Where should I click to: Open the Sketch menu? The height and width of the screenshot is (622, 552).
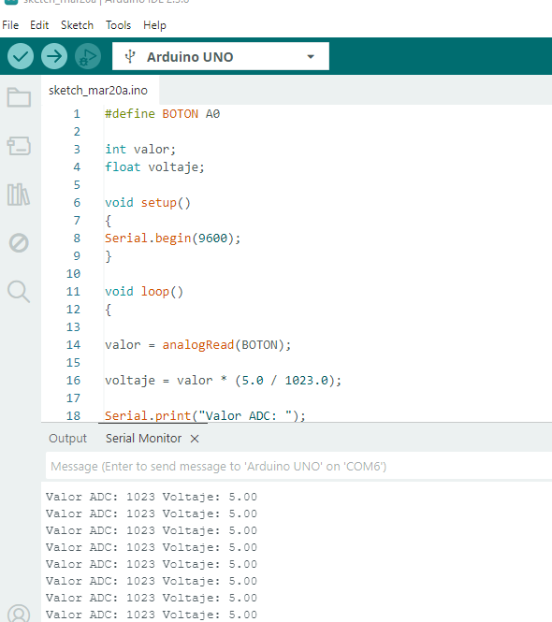coord(77,25)
